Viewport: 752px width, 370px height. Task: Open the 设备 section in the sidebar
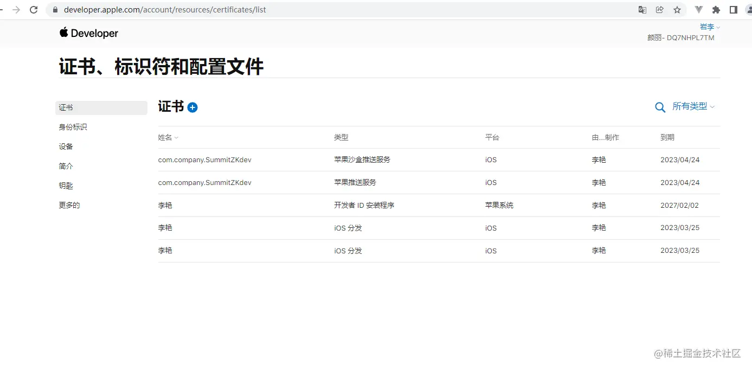pyautogui.click(x=66, y=146)
